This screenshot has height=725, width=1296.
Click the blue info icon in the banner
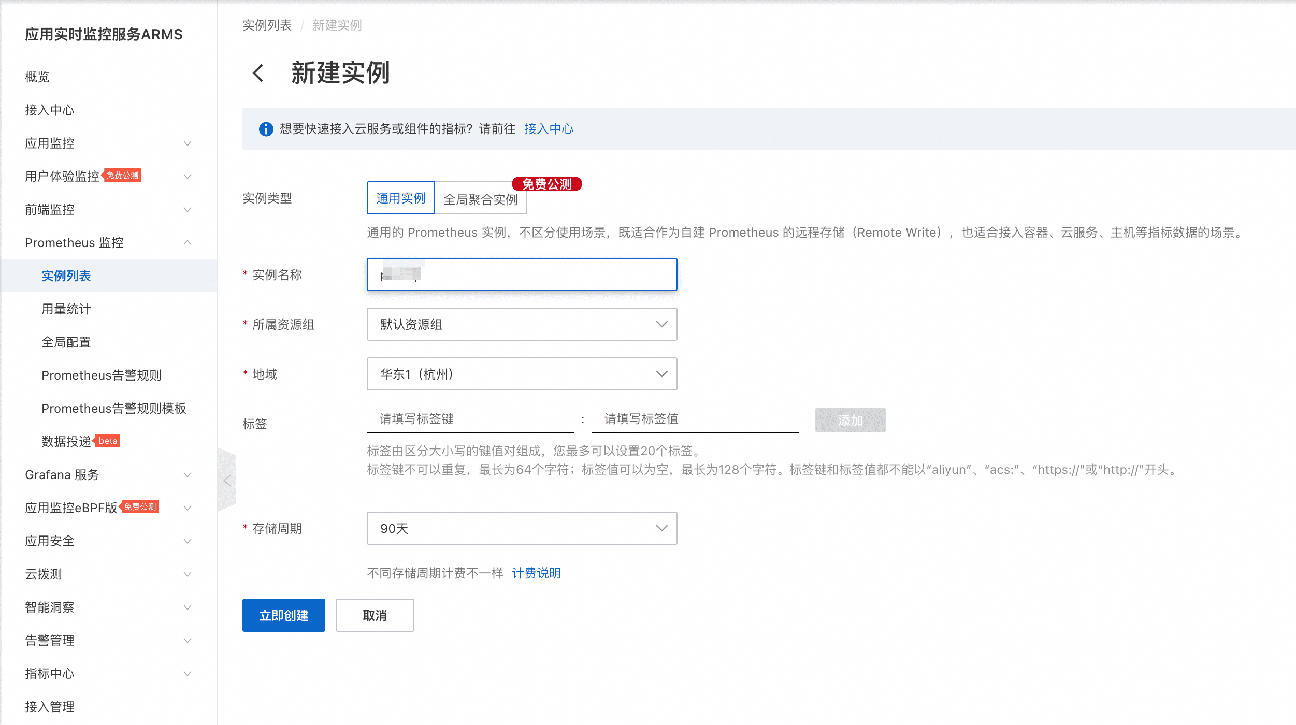click(266, 129)
